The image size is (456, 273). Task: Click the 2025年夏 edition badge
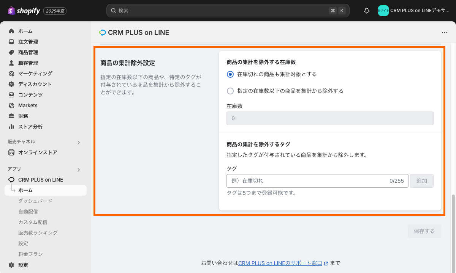(x=55, y=11)
